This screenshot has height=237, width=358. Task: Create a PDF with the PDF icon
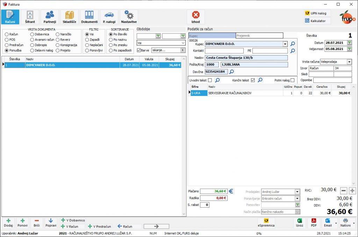tap(314, 223)
